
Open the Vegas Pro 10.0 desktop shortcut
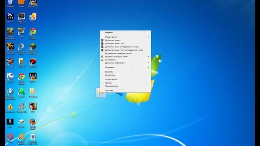22,17
